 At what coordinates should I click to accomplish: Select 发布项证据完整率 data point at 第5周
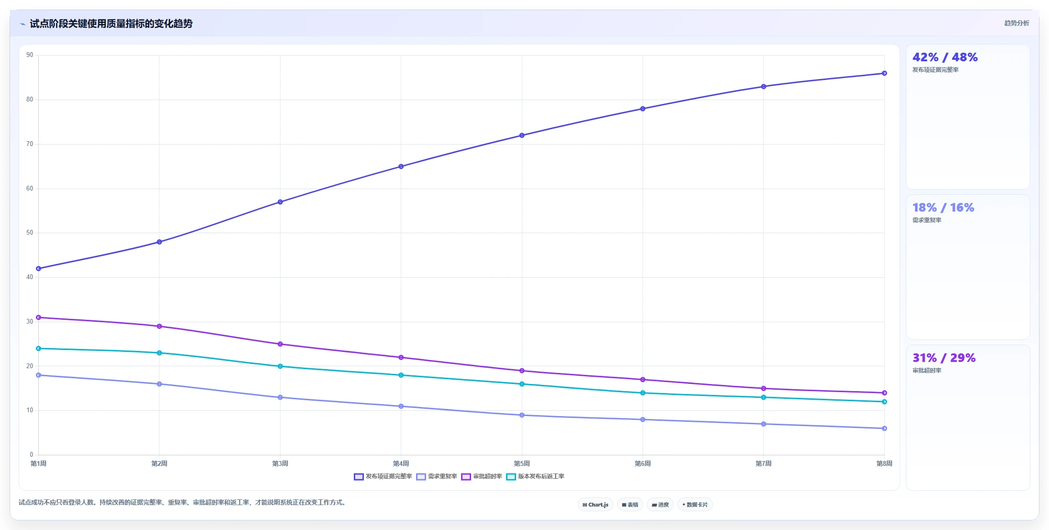click(522, 135)
